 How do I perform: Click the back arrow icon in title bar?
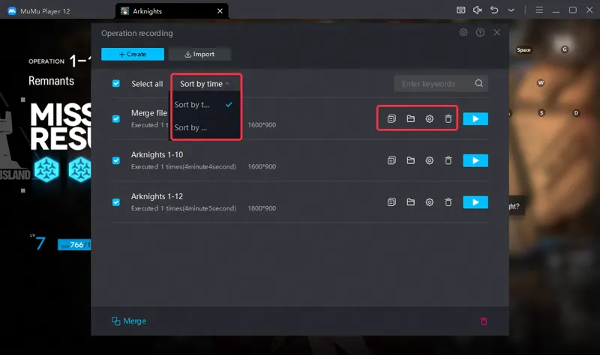[x=494, y=10]
